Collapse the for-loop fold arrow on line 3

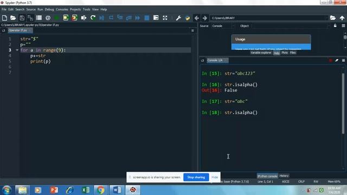click(17, 50)
